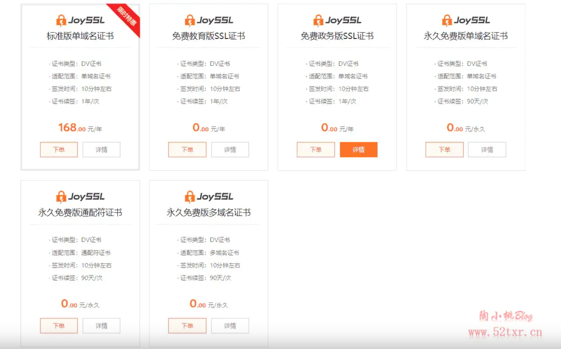The height and width of the screenshot is (349, 561).
Task: Click 证书续签: 90天/次 on 永久免费版通配符证书
Action: coord(76,278)
